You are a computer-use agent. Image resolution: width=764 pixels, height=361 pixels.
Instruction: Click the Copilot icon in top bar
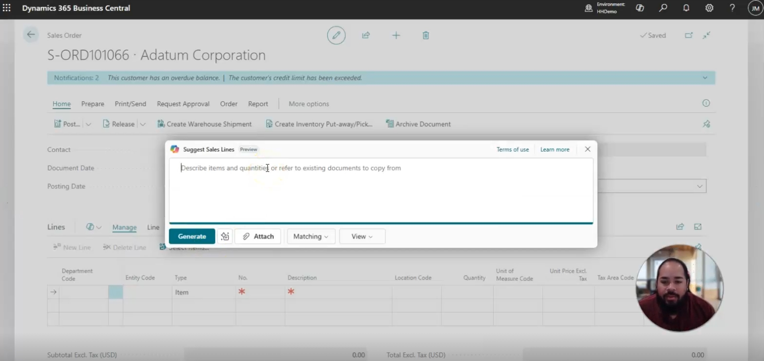pyautogui.click(x=640, y=8)
